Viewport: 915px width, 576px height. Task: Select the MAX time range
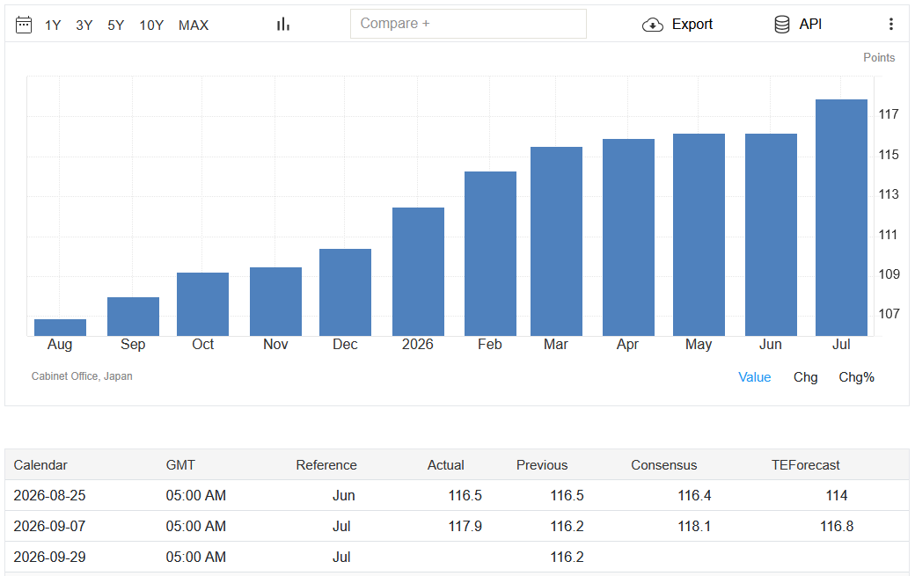pos(194,26)
